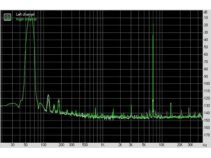Click the top of the wide 60 Hz peak
This screenshot has width=211, height=158.
click(30, 15)
